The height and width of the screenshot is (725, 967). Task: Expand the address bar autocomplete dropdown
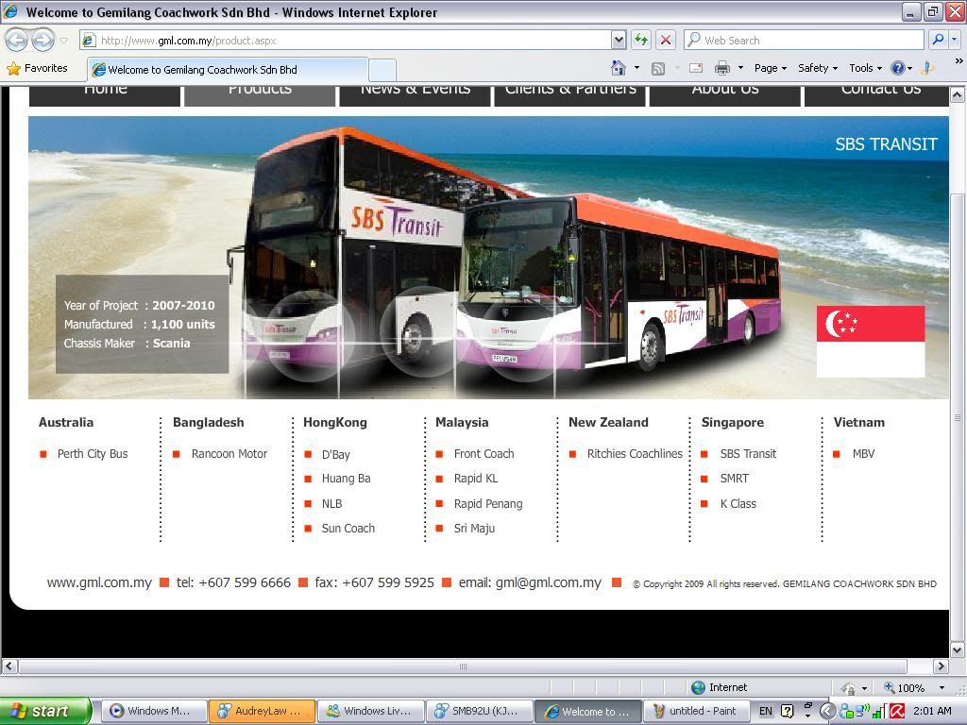pos(619,41)
